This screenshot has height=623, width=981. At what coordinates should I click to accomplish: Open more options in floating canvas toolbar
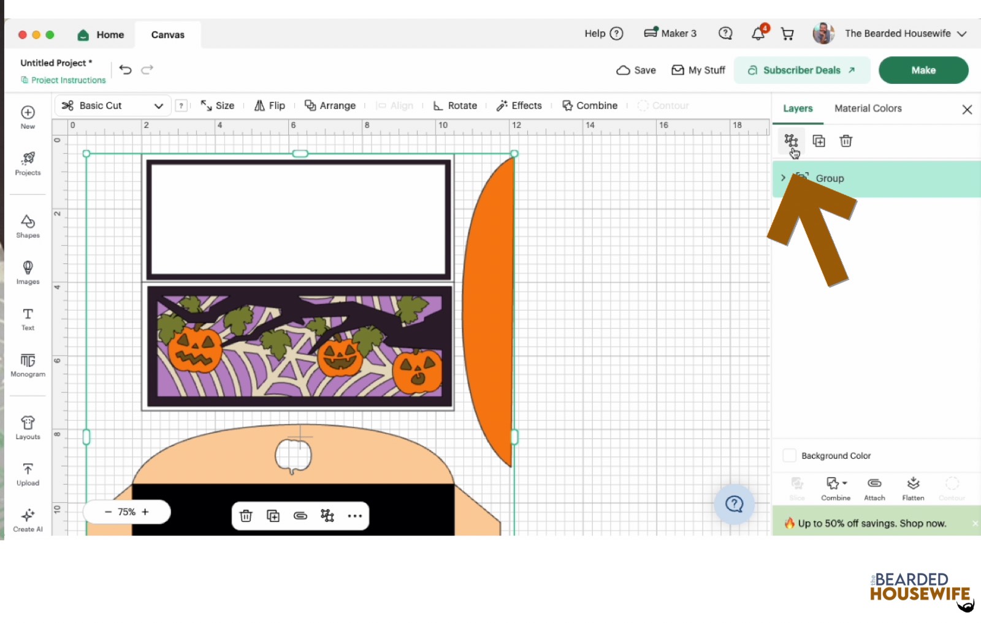click(x=355, y=516)
